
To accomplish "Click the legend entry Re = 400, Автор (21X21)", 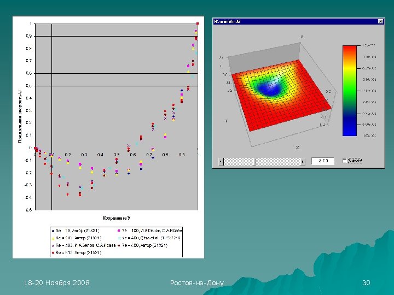I will (142, 245).
